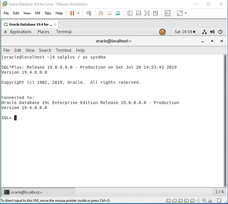Open VMware Tabs menu
228x204 pixels.
point(48,13)
